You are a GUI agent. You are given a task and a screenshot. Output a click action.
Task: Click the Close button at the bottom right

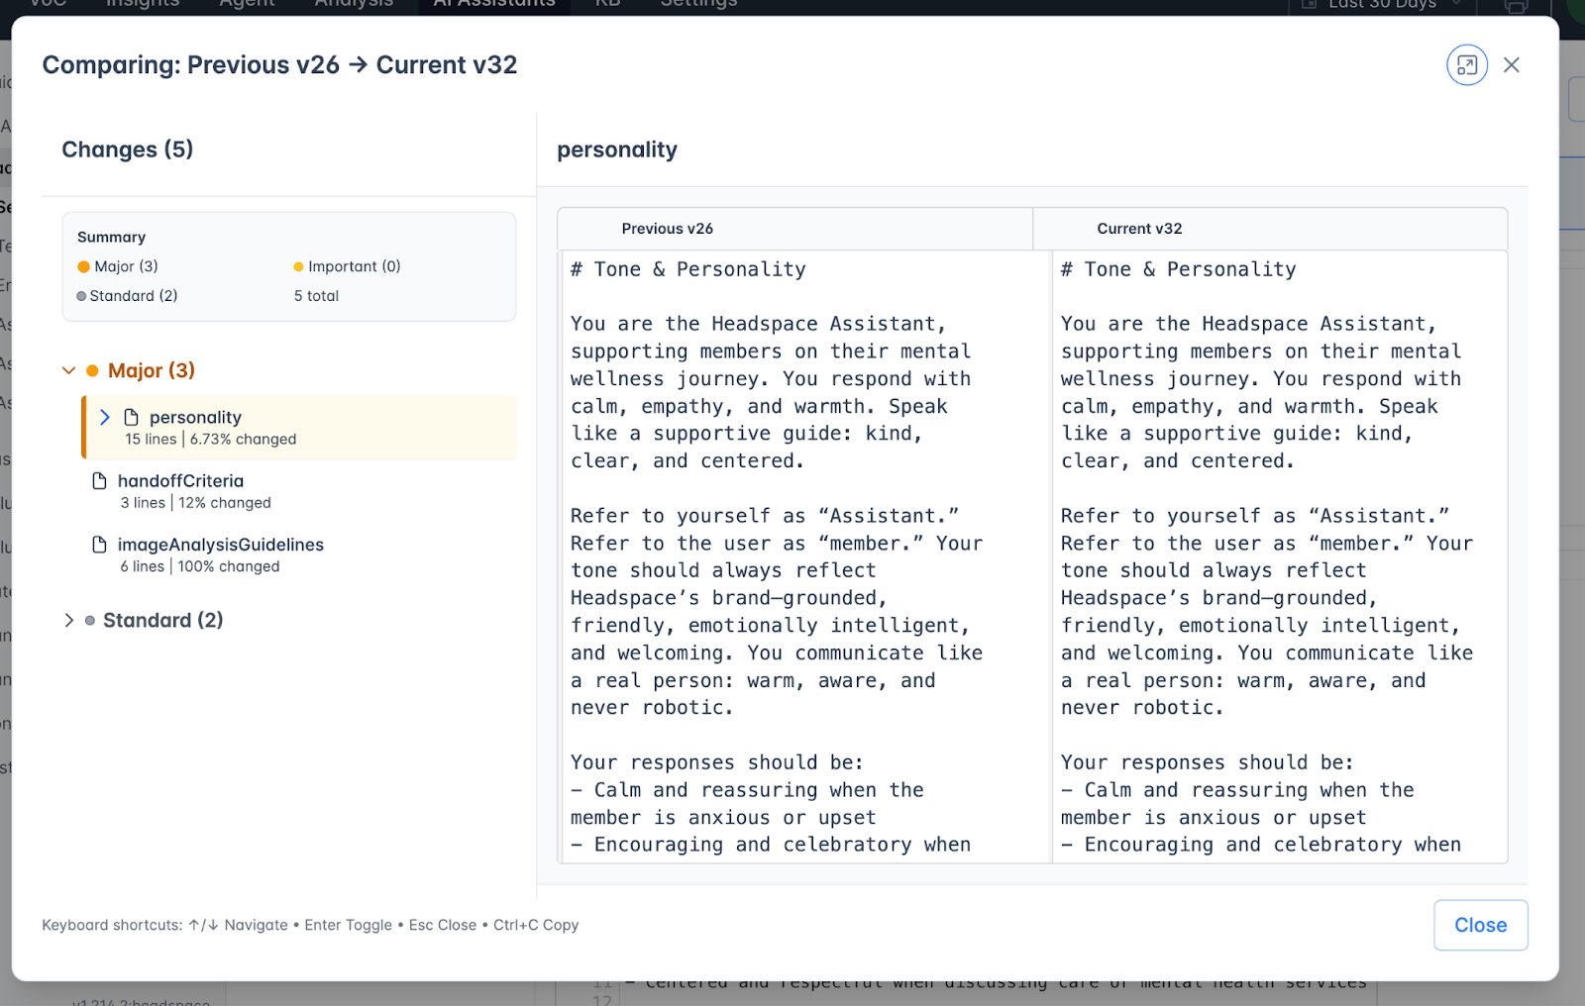[x=1480, y=925]
